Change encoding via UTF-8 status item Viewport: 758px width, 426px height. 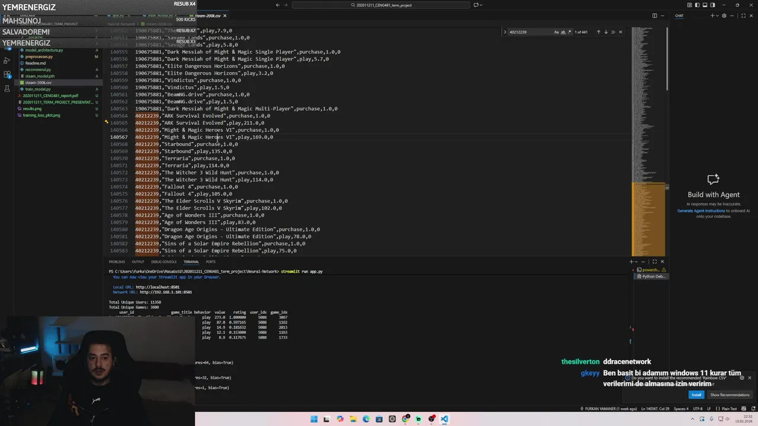tap(698, 409)
